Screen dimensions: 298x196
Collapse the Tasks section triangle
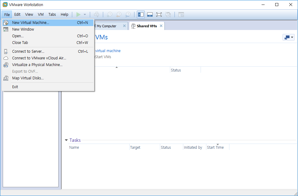point(66,140)
